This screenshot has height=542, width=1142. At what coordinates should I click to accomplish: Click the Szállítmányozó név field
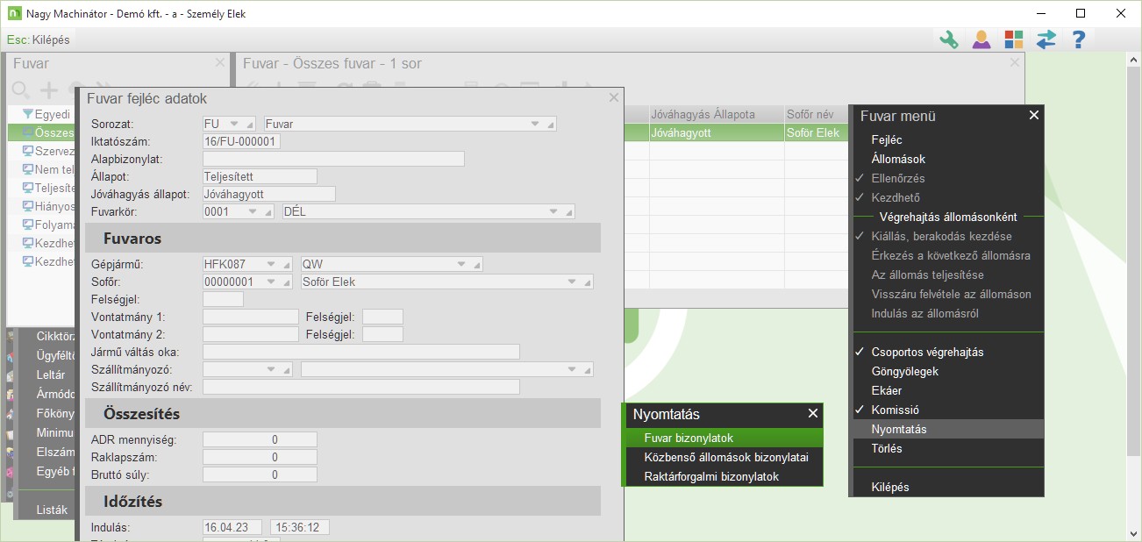[x=361, y=387]
